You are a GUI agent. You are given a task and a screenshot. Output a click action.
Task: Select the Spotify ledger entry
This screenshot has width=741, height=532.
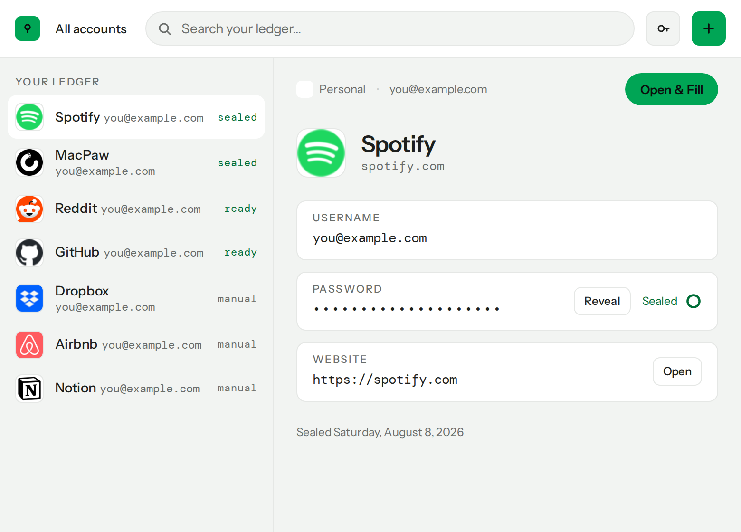136,117
